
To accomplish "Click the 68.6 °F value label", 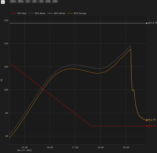I will (x=152, y=126).
